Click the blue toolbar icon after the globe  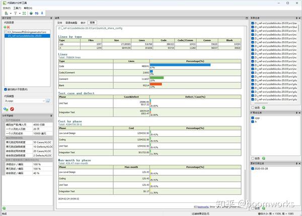point(37,13)
